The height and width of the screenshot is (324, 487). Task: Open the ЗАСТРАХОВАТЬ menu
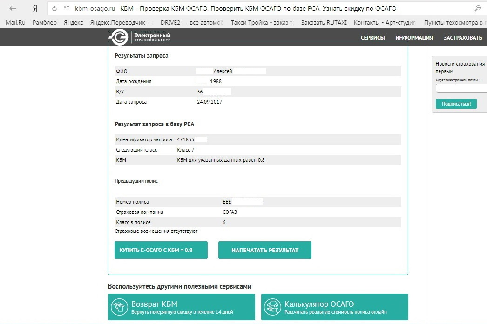(x=463, y=38)
